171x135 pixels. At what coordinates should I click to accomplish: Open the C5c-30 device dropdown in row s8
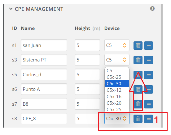pyautogui.click(x=117, y=118)
